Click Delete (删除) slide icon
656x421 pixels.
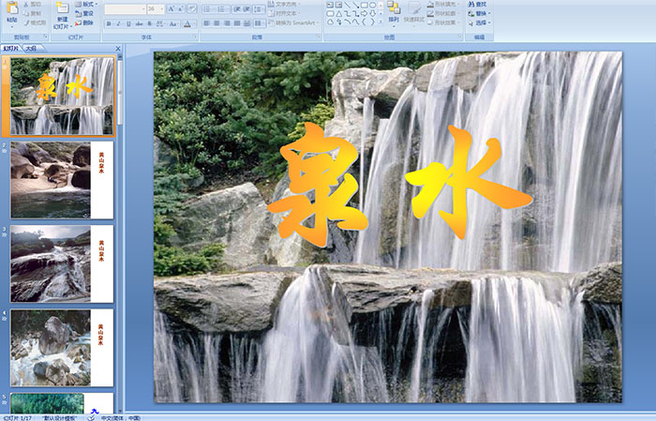point(78,23)
